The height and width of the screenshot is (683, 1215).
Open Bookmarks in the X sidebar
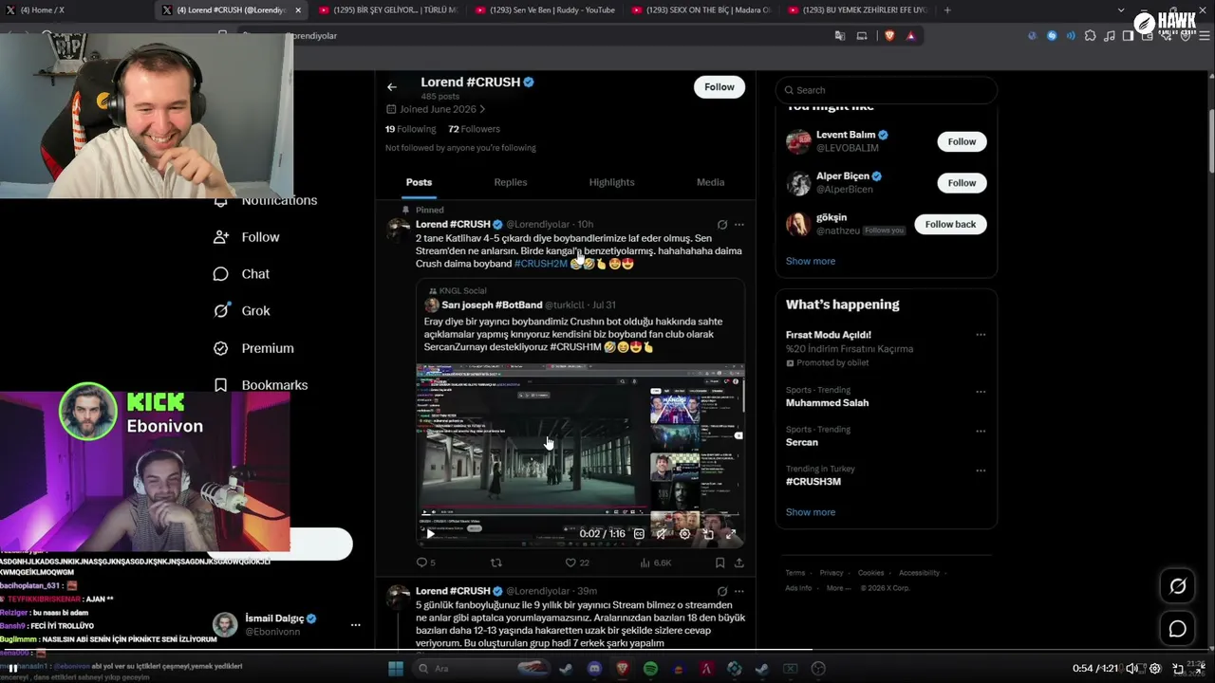click(x=261, y=385)
